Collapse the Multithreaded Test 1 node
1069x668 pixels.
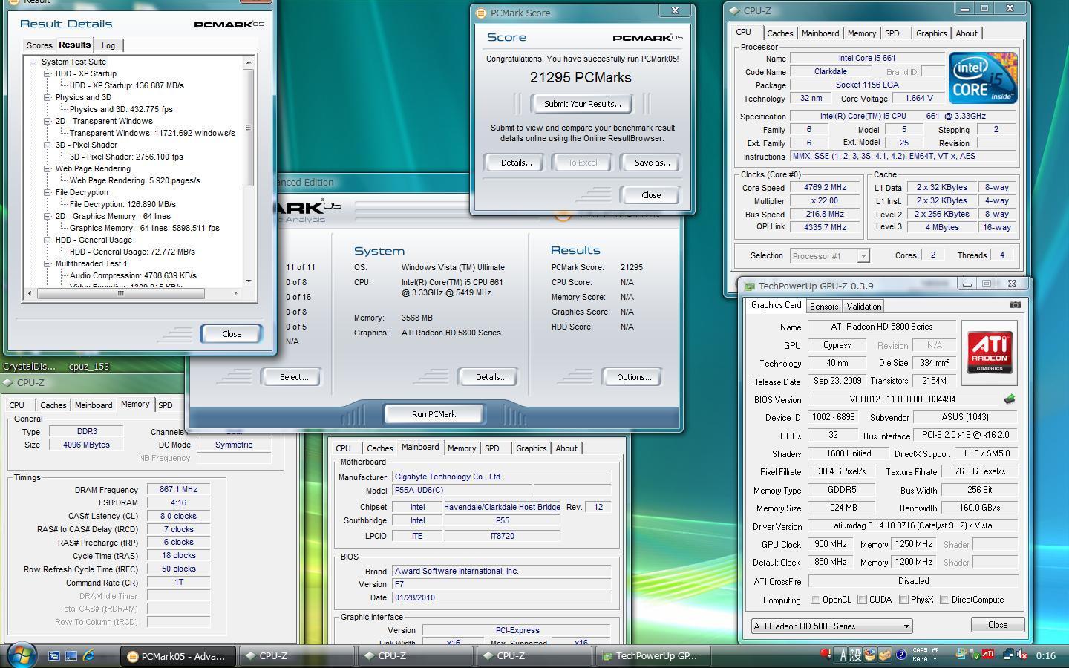(x=48, y=263)
